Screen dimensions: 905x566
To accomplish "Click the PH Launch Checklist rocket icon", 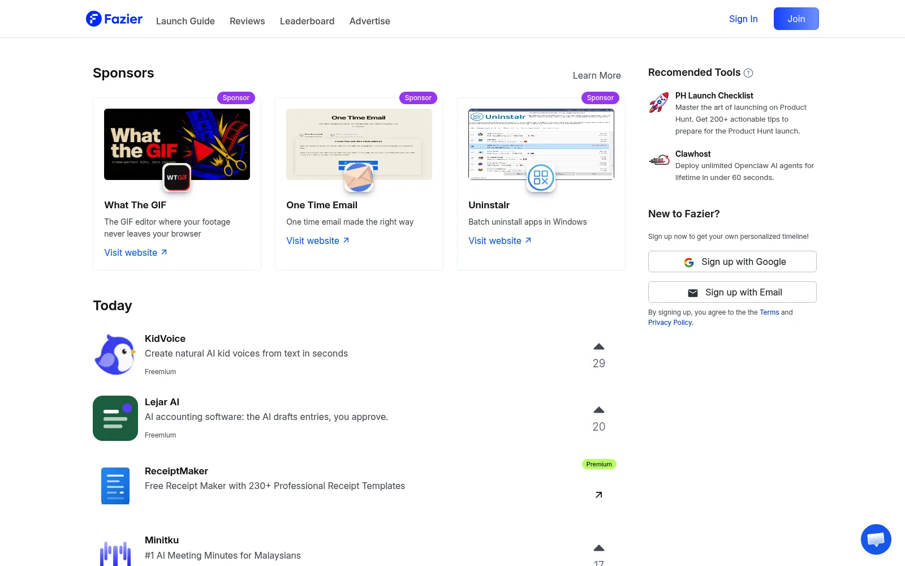I will [659, 102].
